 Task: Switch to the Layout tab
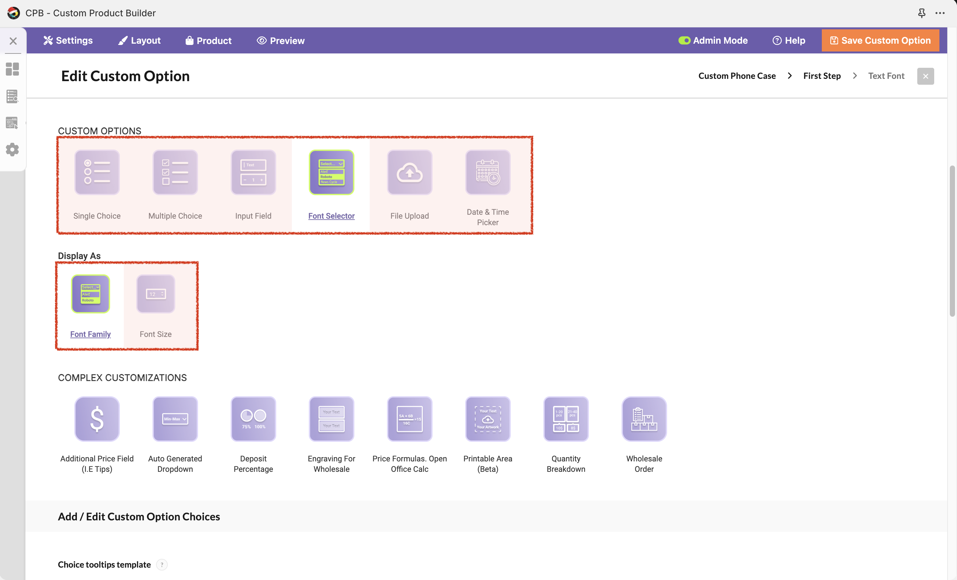[x=139, y=40]
